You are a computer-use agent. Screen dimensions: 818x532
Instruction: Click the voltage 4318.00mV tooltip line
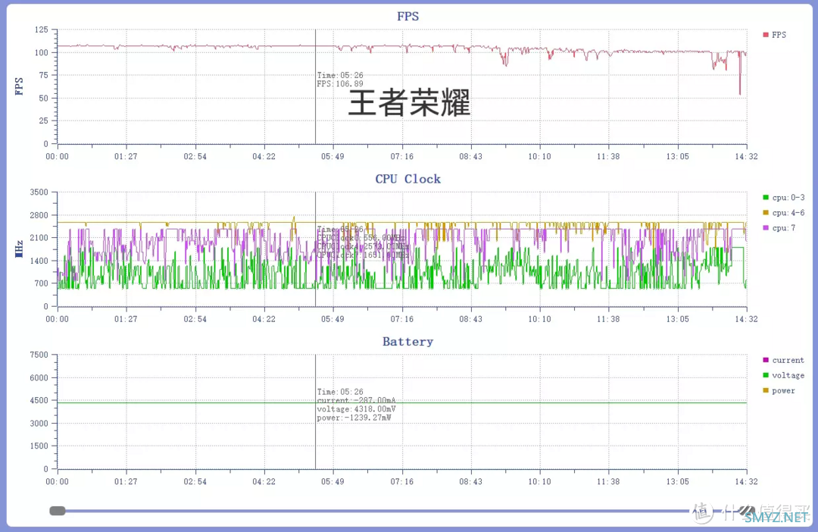click(356, 408)
